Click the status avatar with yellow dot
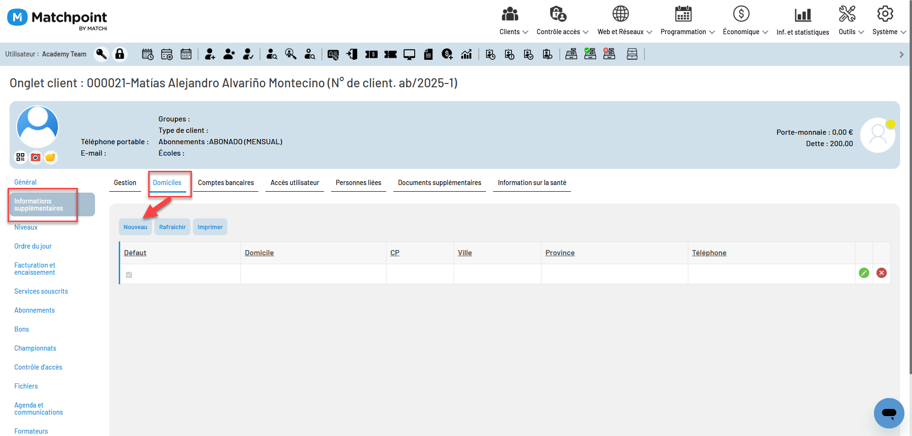 click(x=878, y=135)
